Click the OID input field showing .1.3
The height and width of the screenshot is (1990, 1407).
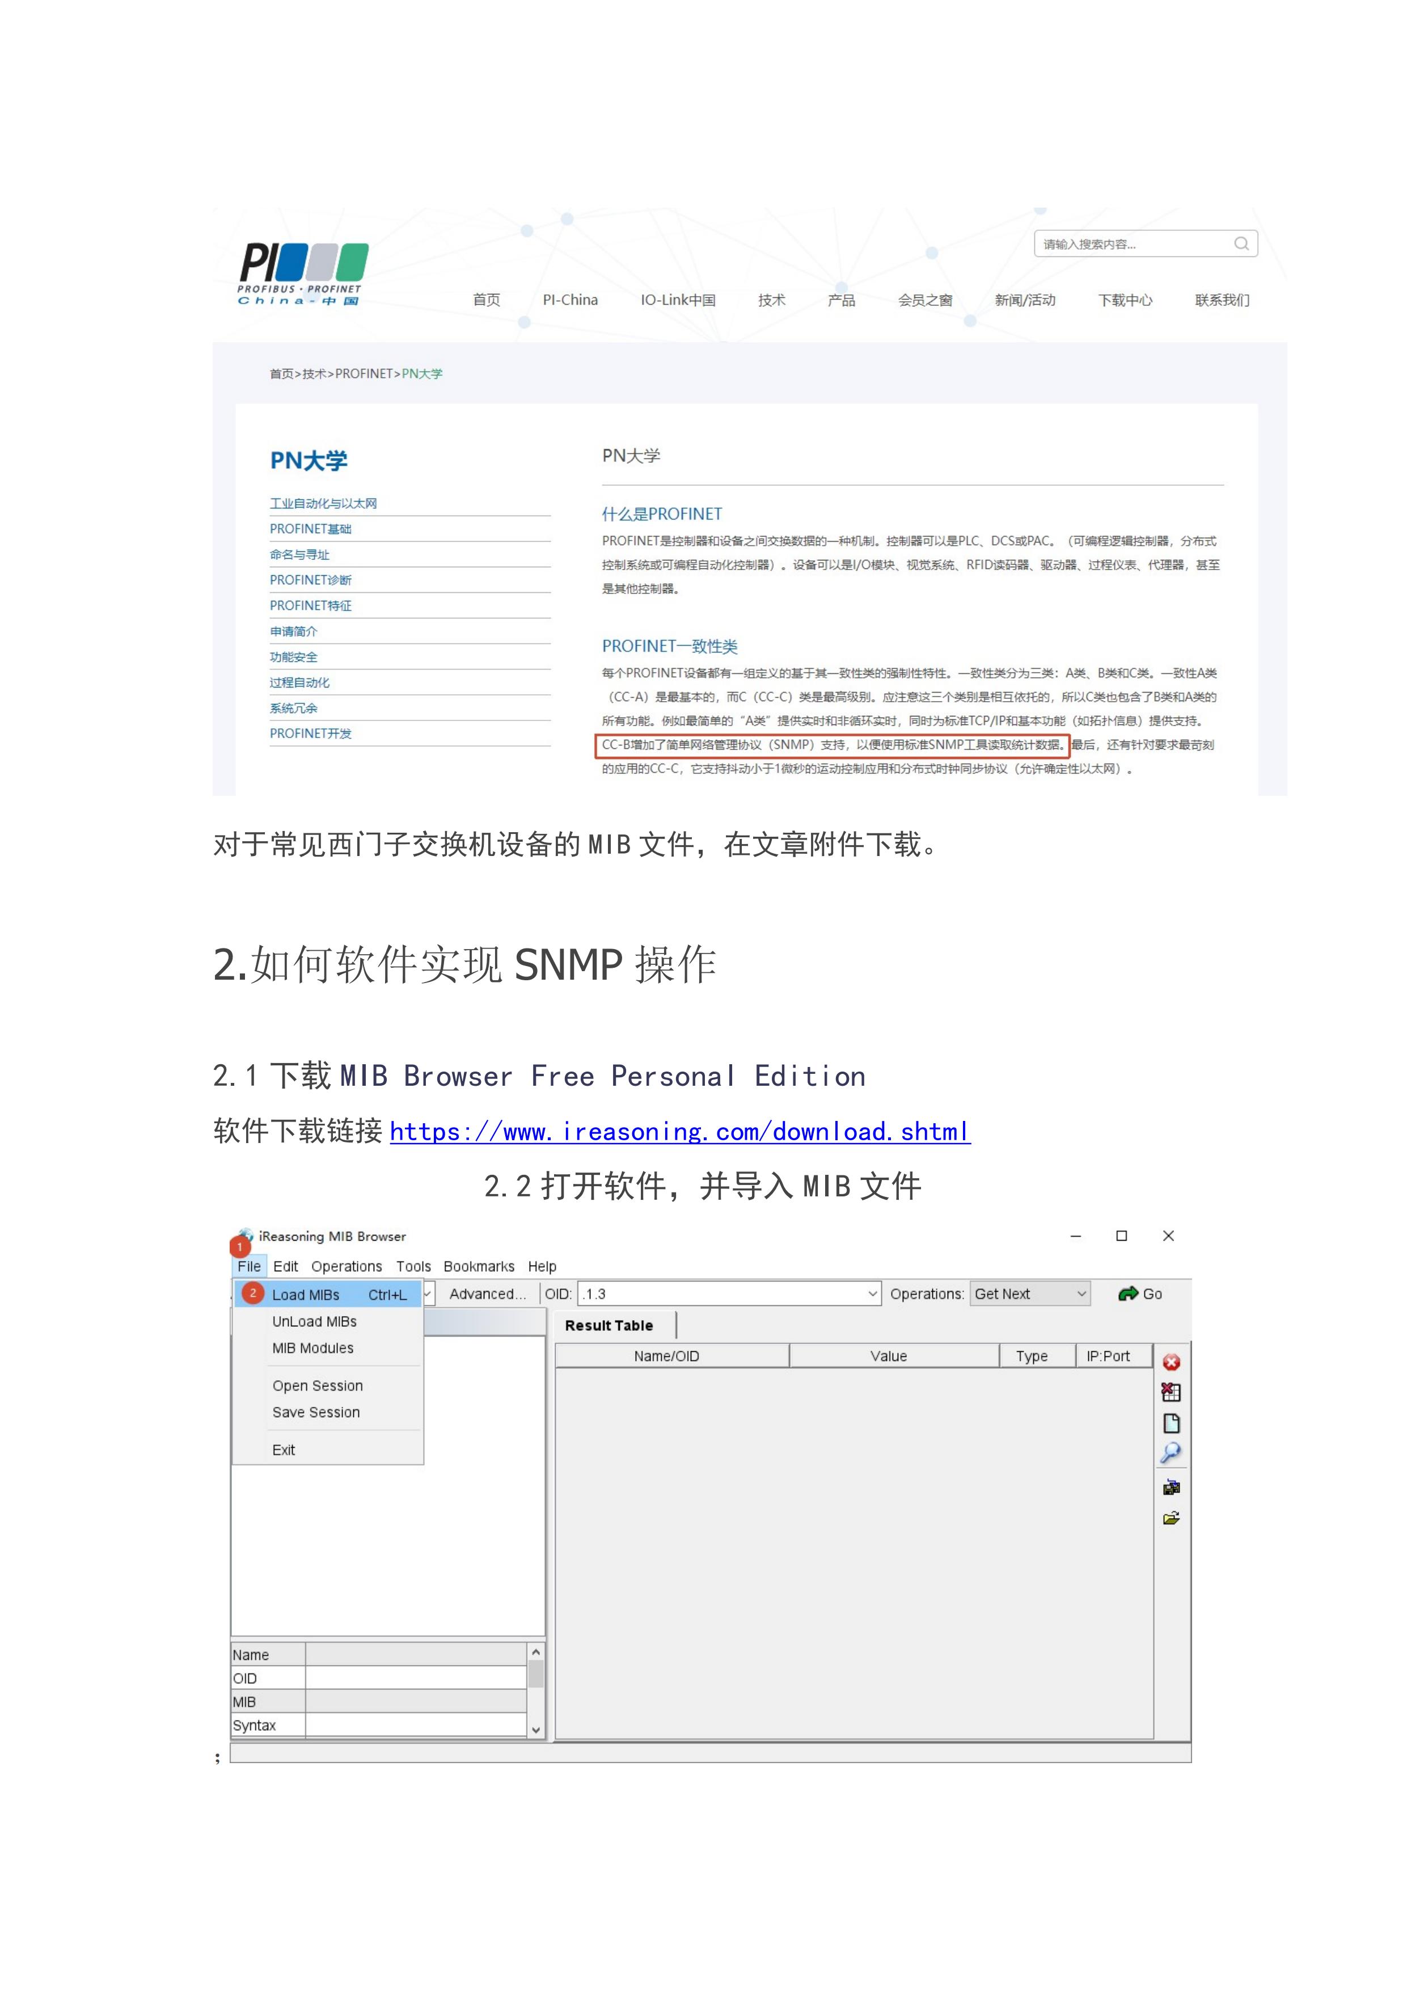click(721, 1294)
